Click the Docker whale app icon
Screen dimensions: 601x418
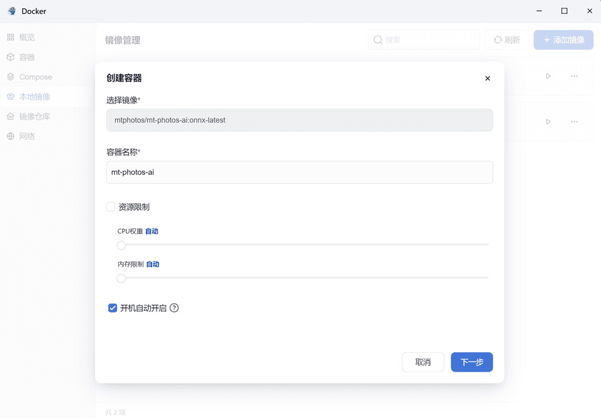click(x=12, y=11)
